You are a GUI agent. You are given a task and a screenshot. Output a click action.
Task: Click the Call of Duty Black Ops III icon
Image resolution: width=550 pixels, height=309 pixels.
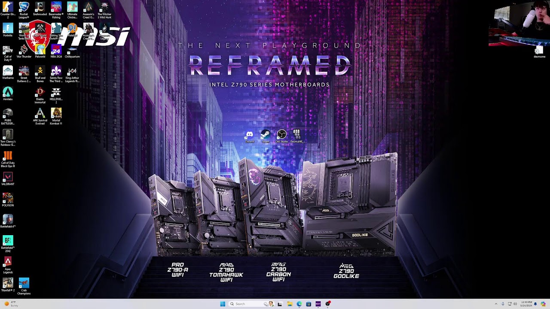(x=8, y=159)
